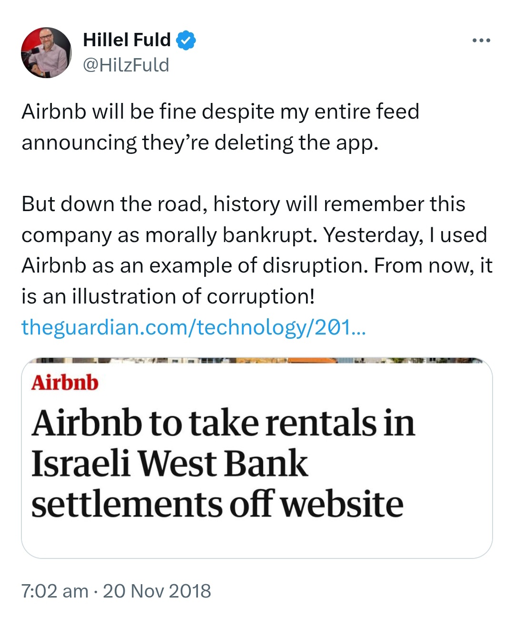This screenshot has width=514, height=618.
Task: Click the card's photo strip at top
Action: (x=257, y=361)
